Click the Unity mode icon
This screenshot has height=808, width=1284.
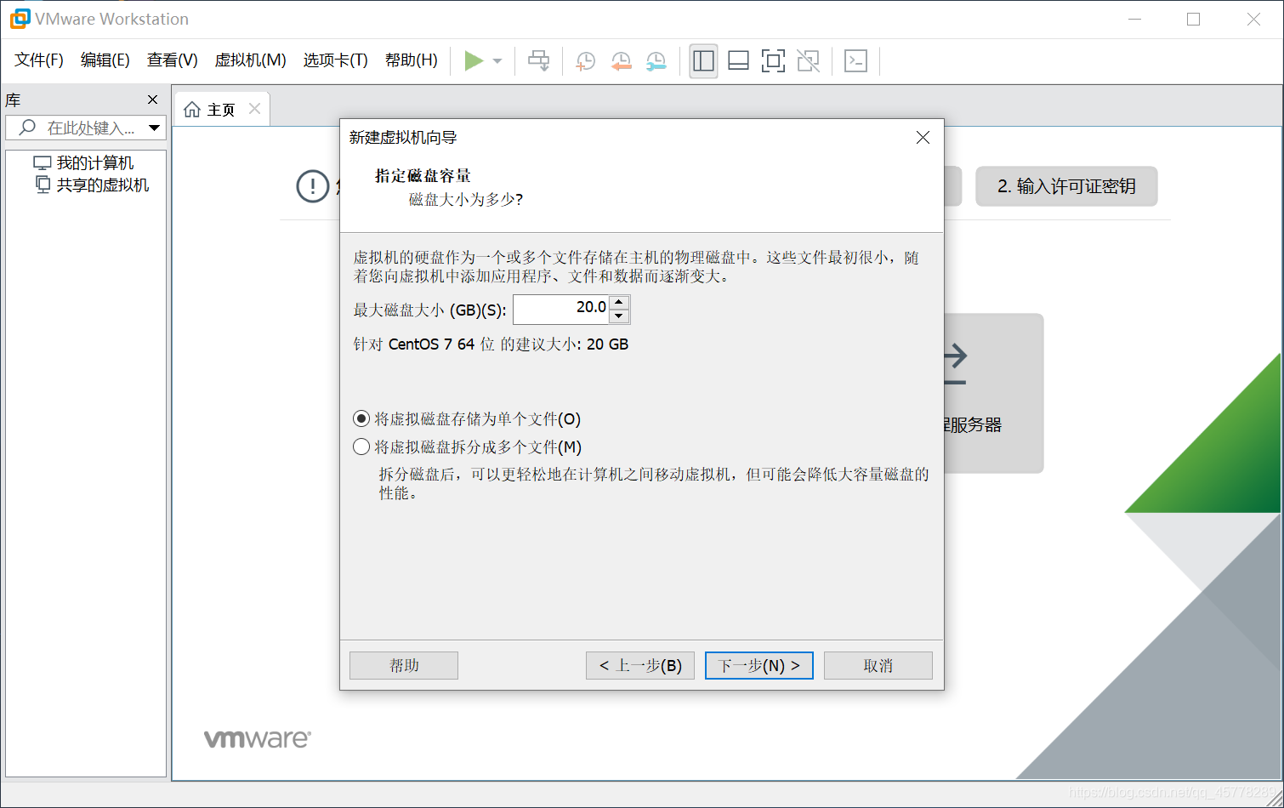tap(809, 60)
